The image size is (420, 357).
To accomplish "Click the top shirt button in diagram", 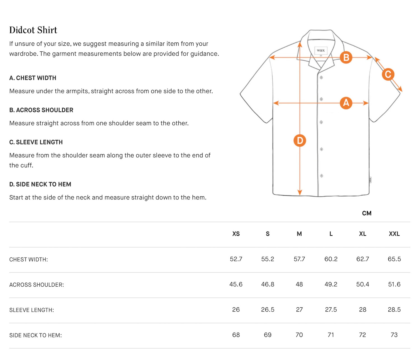I will click(321, 77).
